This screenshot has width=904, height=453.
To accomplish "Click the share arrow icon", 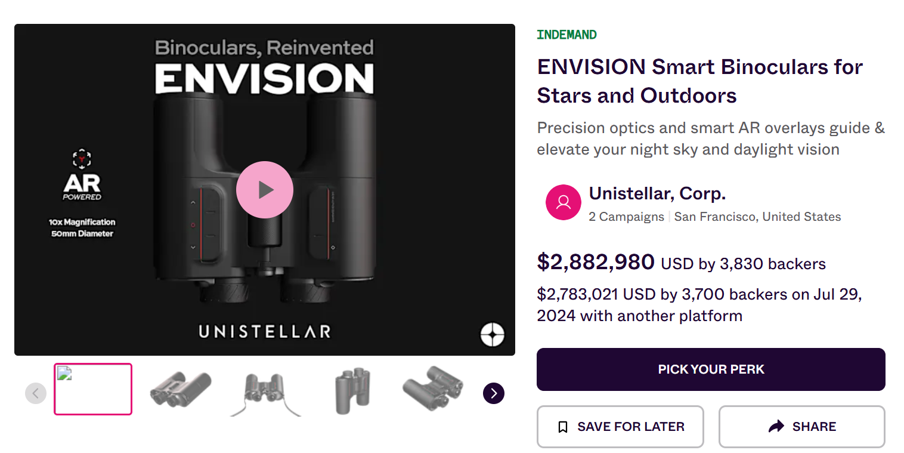I will coord(776,427).
